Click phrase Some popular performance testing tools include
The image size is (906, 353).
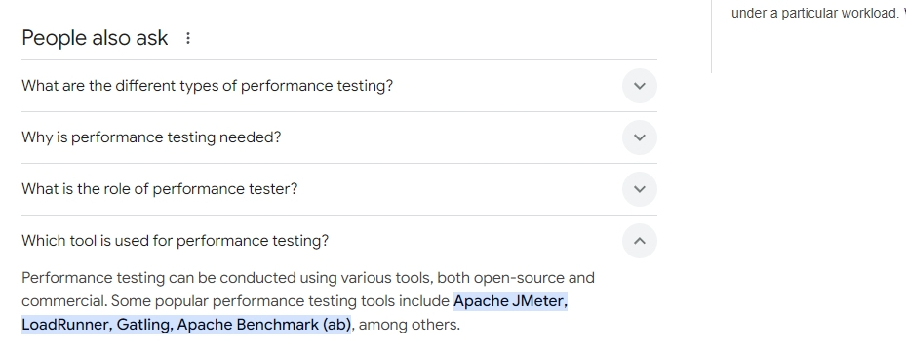coord(280,301)
